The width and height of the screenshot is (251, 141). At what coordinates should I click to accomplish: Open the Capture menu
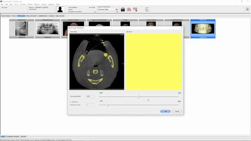click(44, 4)
